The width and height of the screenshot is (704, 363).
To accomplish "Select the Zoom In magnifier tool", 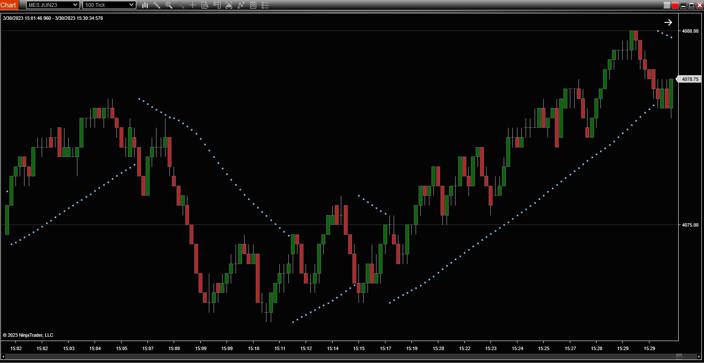I will (169, 5).
